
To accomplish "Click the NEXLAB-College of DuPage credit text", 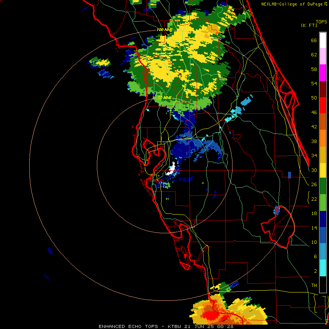I will [292, 4].
